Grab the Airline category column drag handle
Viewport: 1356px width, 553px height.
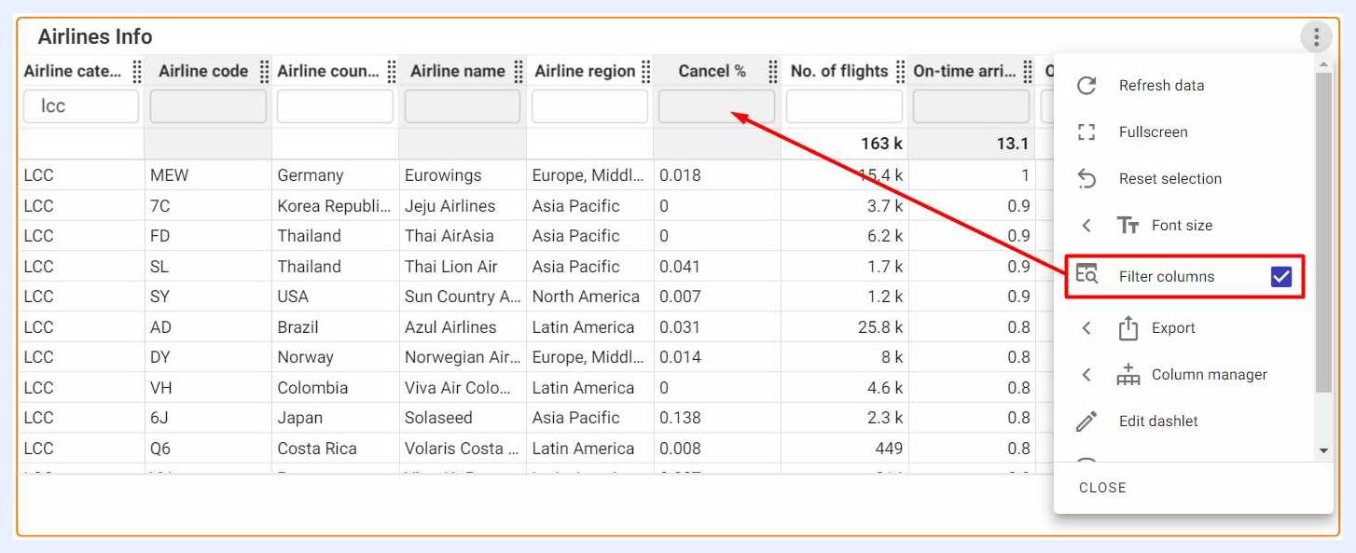[x=137, y=71]
